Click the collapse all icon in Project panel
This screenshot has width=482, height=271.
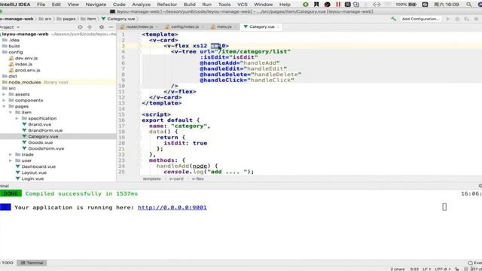[90, 27]
